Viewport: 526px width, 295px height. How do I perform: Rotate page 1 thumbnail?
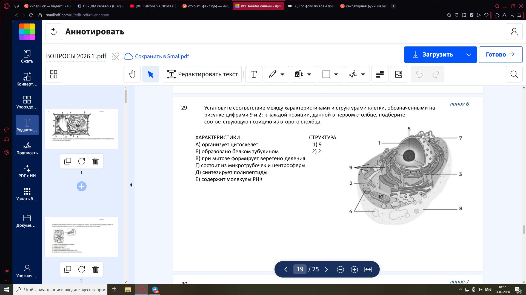pos(82,161)
